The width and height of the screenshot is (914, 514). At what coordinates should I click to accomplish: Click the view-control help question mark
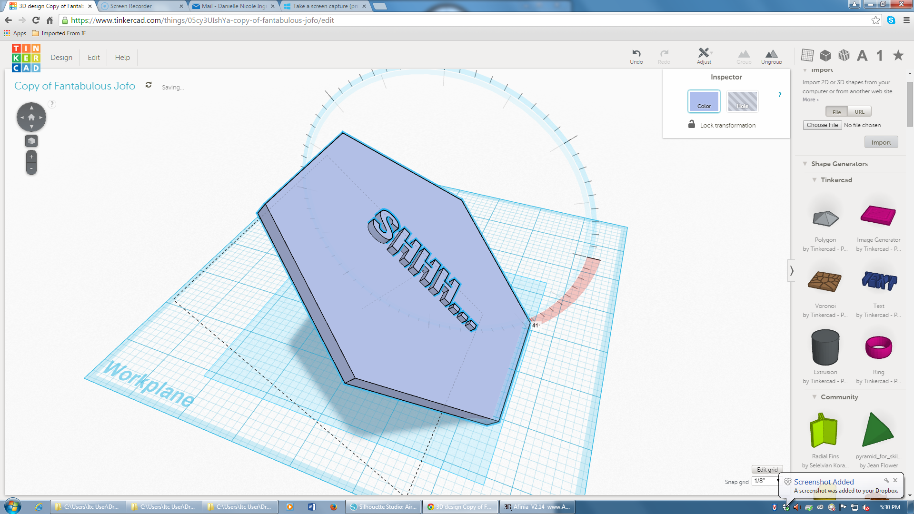coord(52,104)
